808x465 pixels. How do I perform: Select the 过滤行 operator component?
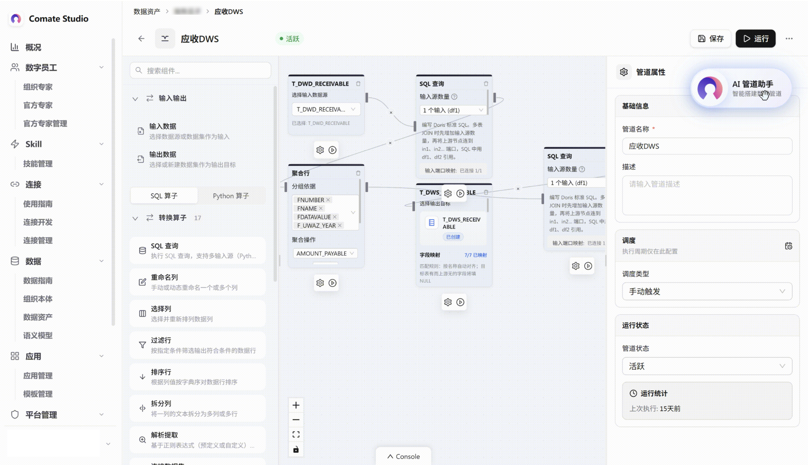click(x=198, y=345)
